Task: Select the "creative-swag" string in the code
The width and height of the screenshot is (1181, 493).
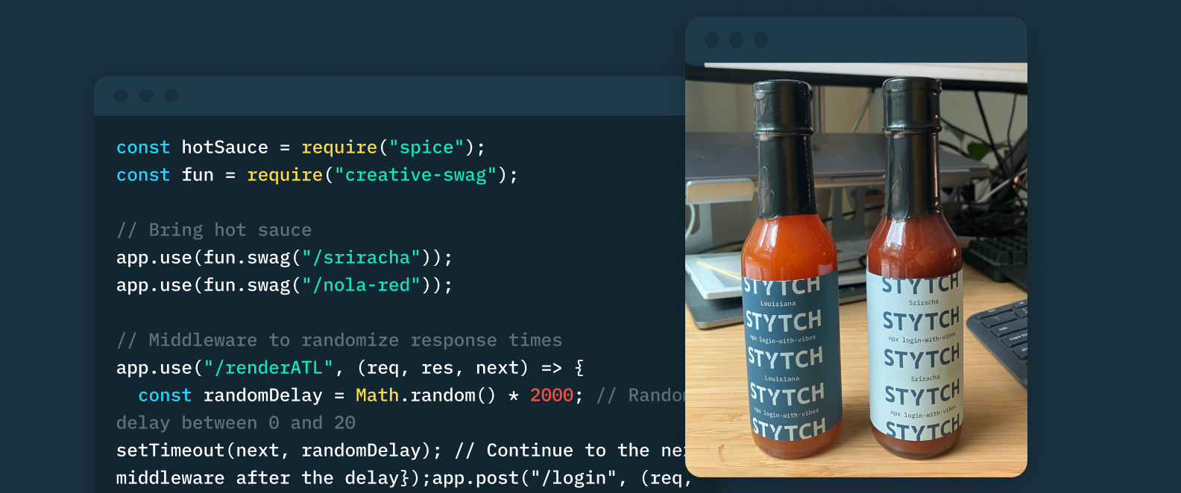Action: 415,175
